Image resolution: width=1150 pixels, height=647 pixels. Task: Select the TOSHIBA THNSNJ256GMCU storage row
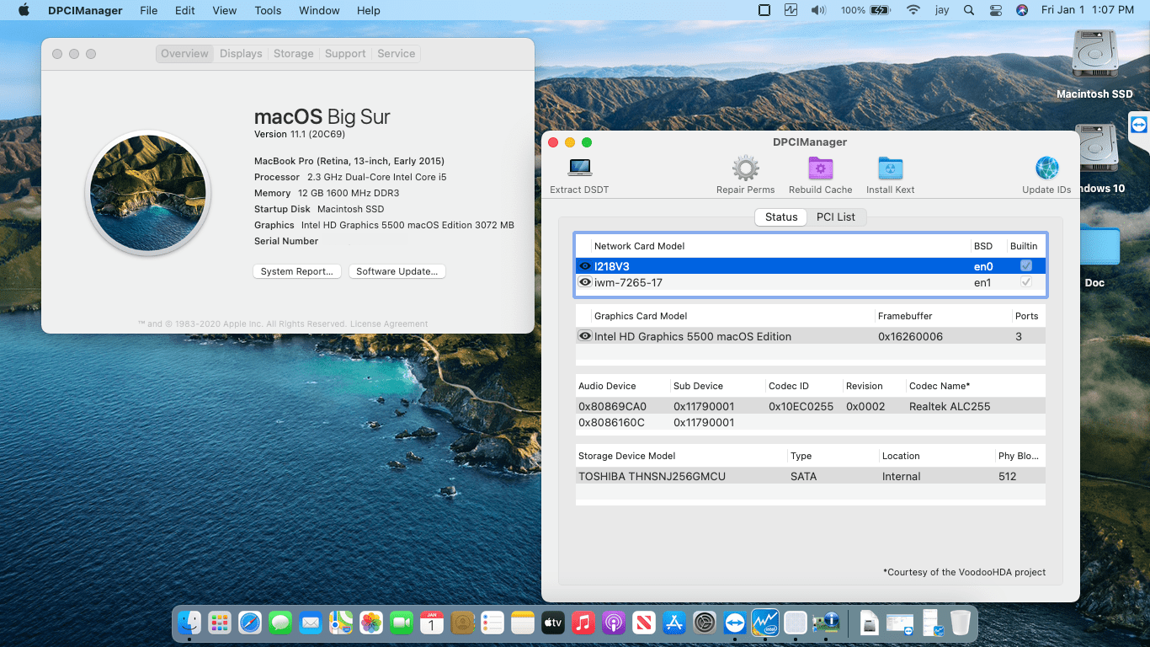pos(811,476)
